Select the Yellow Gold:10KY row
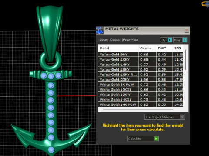The image size is (209, 156). tap(141, 59)
